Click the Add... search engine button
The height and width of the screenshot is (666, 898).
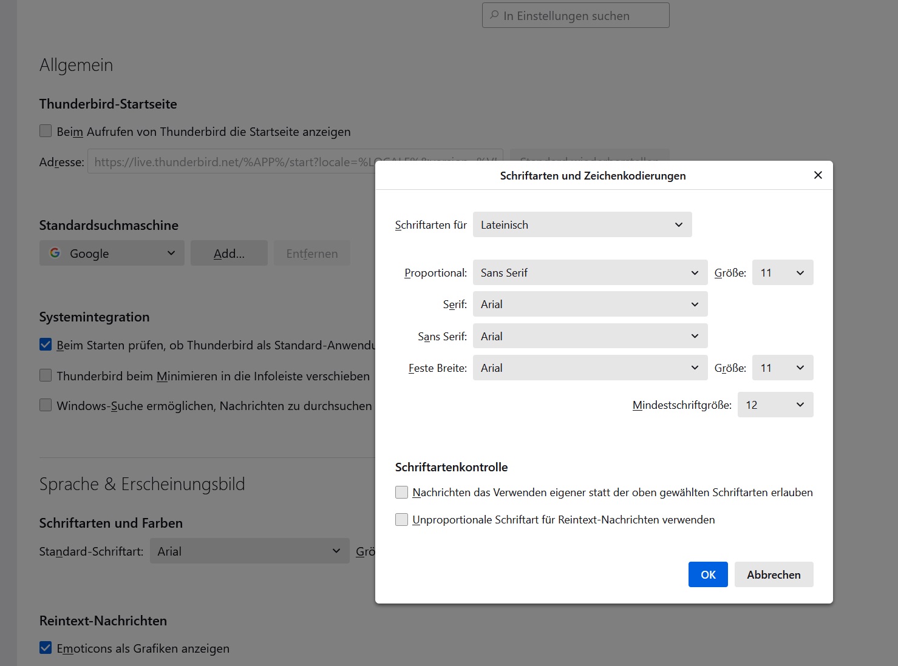click(229, 254)
